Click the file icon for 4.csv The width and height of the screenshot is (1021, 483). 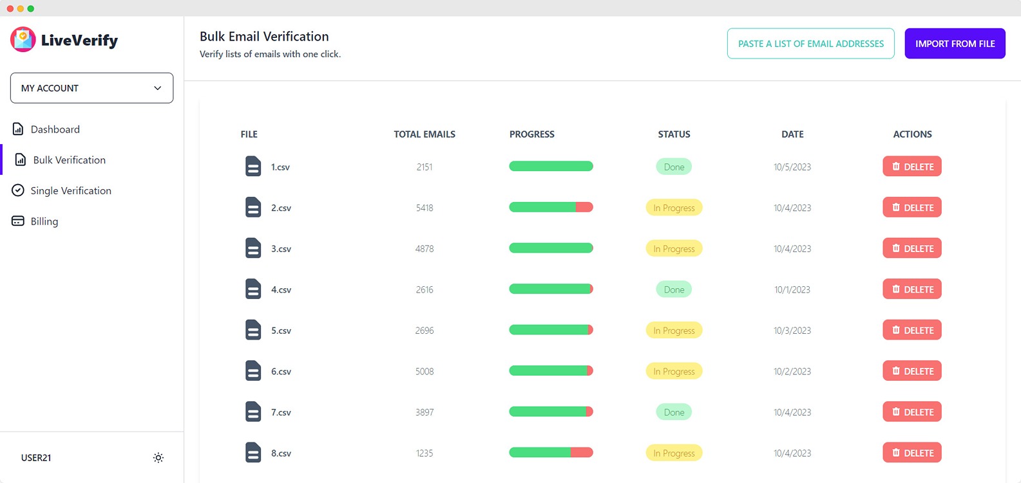pos(253,289)
